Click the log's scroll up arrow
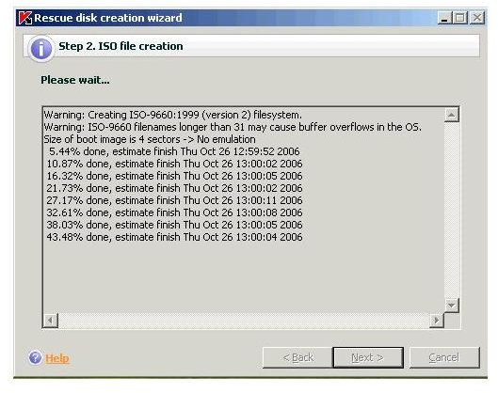Screen dimensions: 498x393 pos(452,115)
